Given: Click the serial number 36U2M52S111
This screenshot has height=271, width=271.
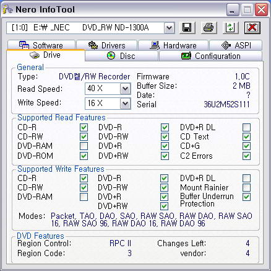Looking at the screenshot, I should (x=227, y=105).
